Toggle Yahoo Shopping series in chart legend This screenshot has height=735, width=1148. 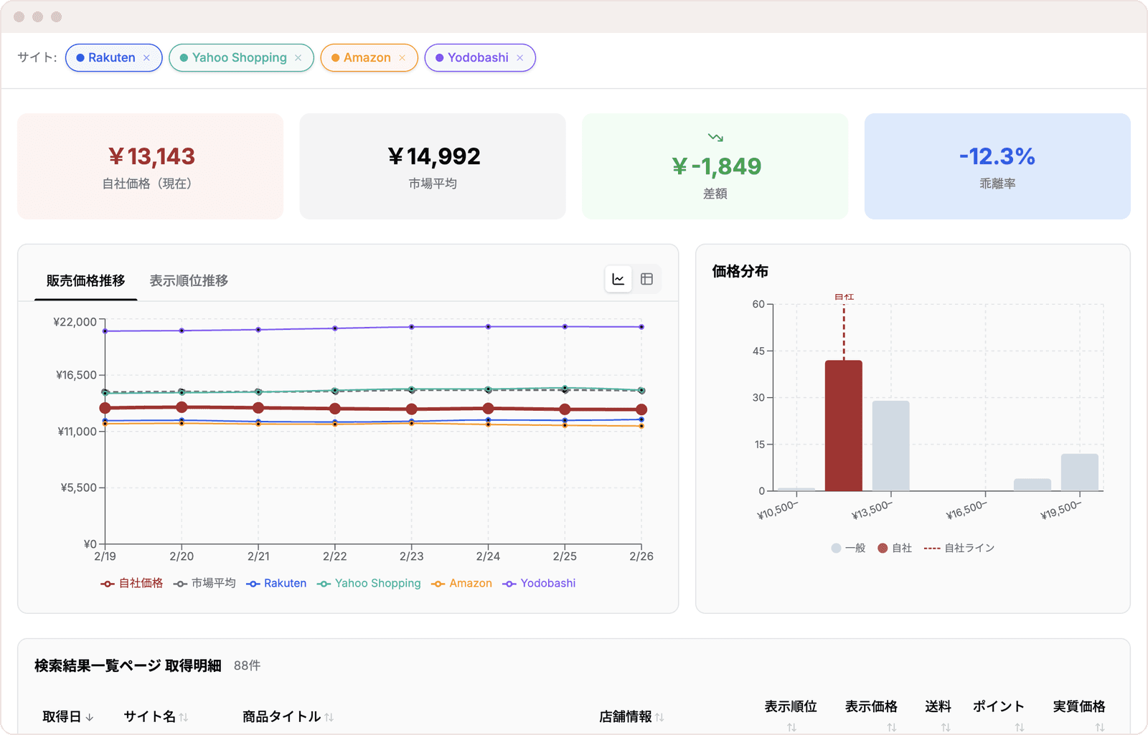click(x=369, y=584)
